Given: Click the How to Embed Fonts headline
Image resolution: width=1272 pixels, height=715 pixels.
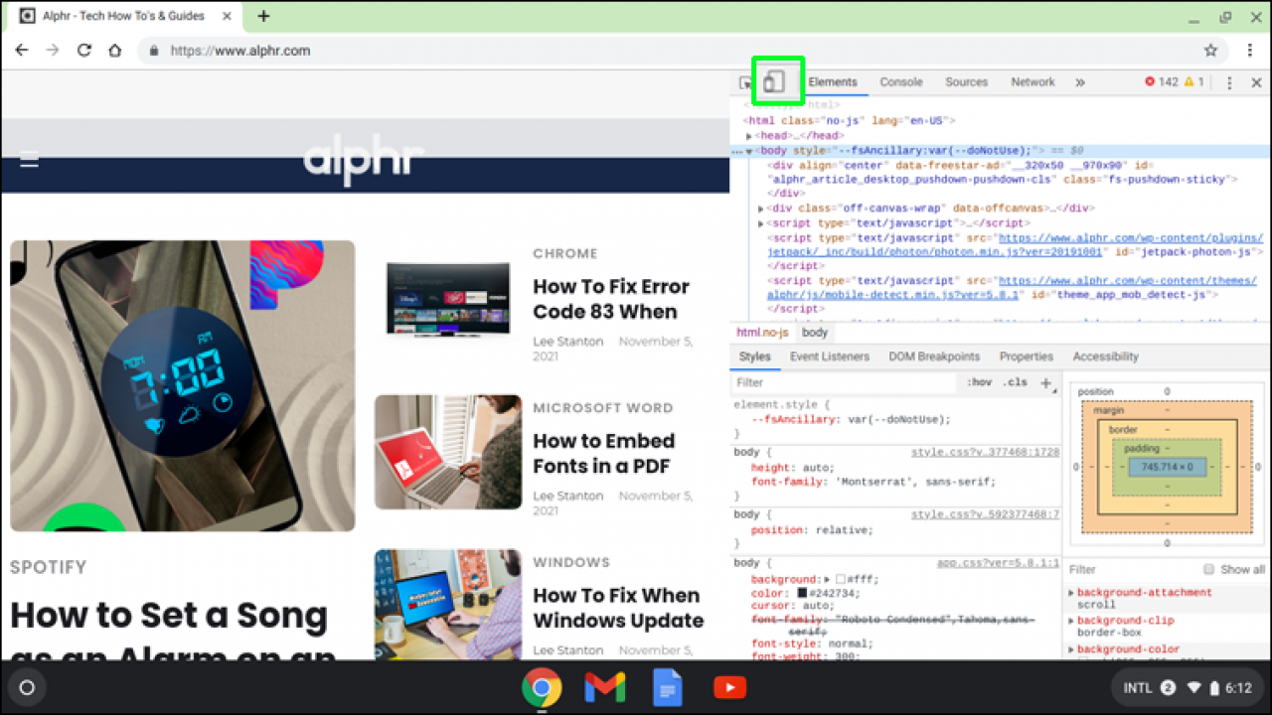Looking at the screenshot, I should click(604, 454).
